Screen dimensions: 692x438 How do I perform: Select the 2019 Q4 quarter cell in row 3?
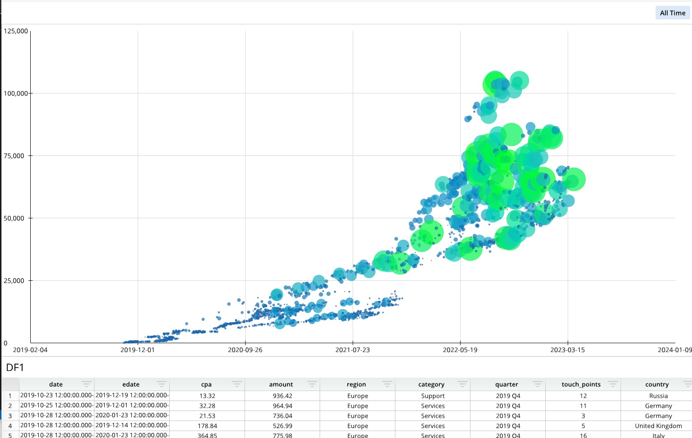click(x=508, y=415)
